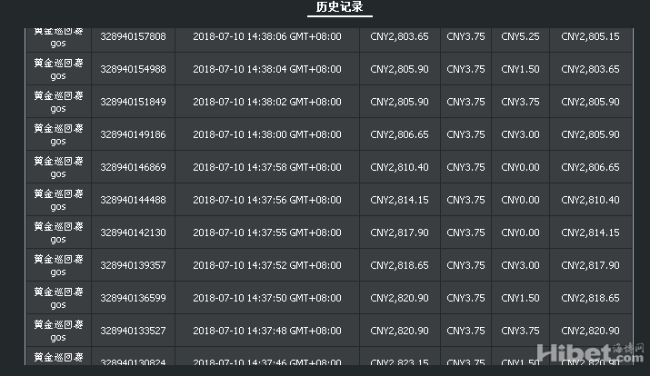Open the 历史记录 tab header
Screen dimensions: 650x376
tap(339, 7)
